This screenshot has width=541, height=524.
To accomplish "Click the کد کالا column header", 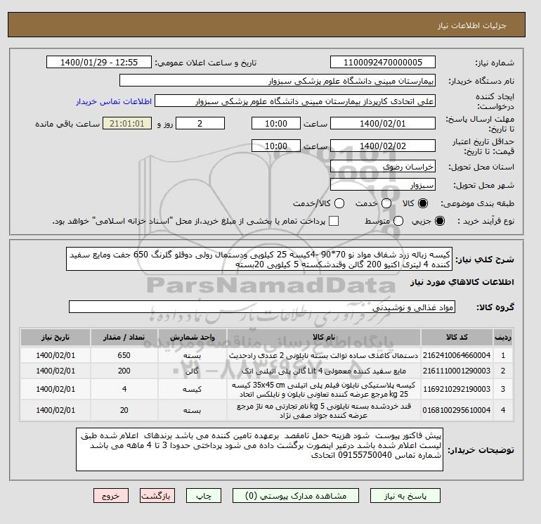I will [457, 337].
